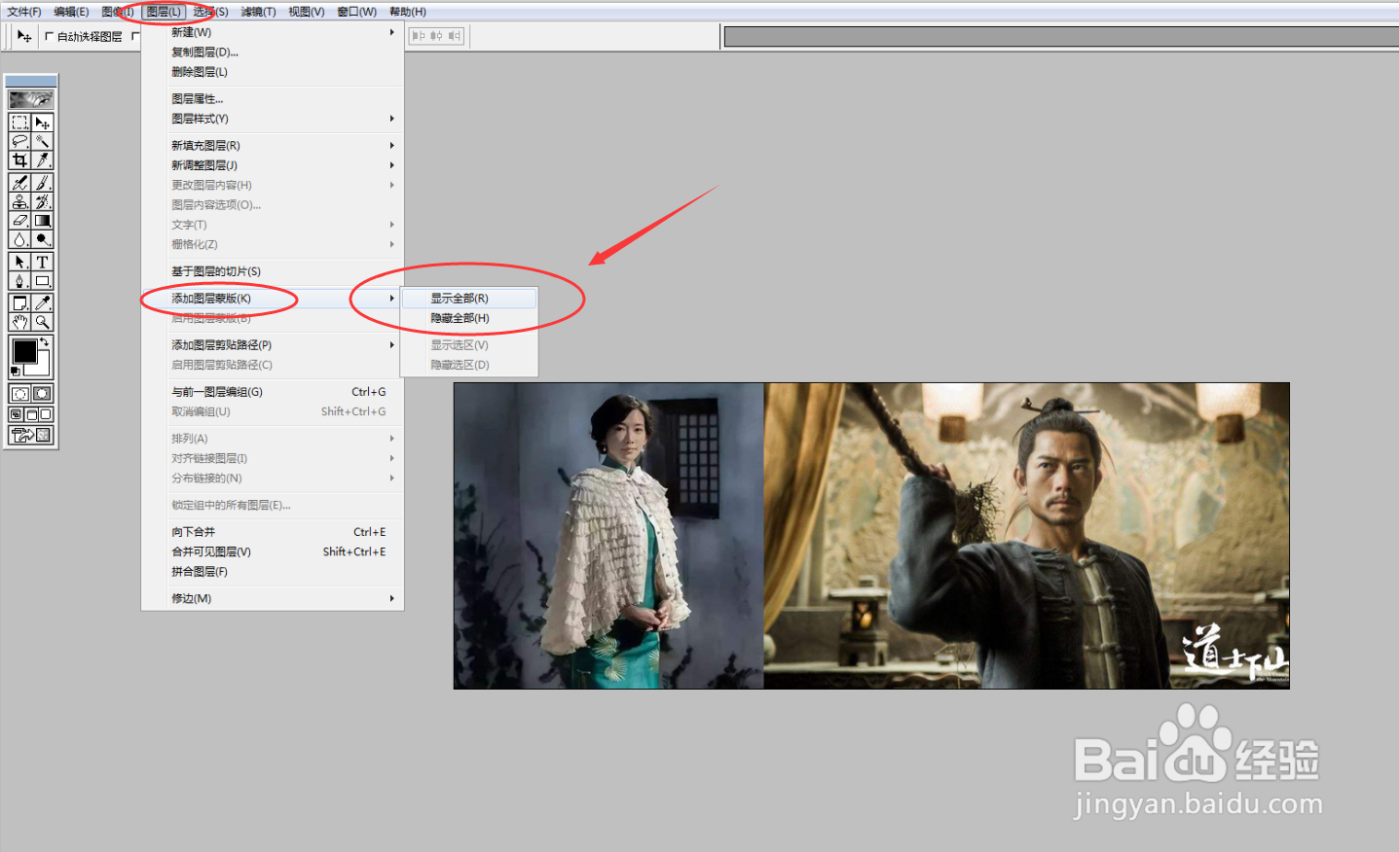Switch to full screen mode
This screenshot has width=1399, height=852.
pyautogui.click(x=46, y=414)
